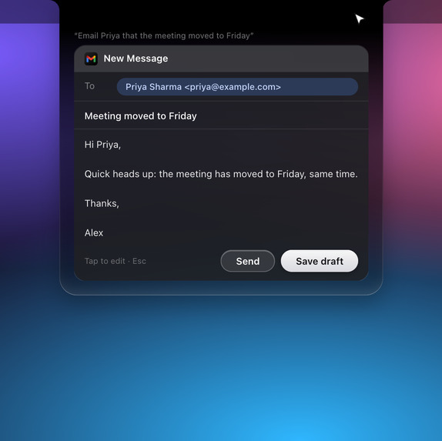Click the 'To' field label
The height and width of the screenshot is (441, 442).
89,86
